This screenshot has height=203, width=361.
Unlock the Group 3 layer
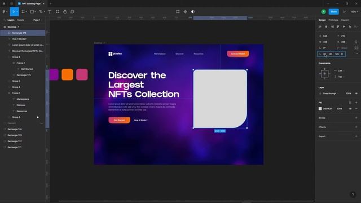[38, 117]
